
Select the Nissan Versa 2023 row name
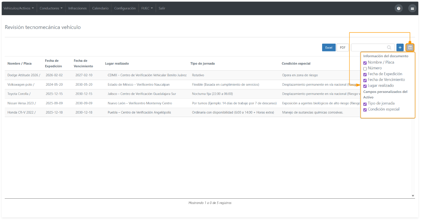[22, 103]
